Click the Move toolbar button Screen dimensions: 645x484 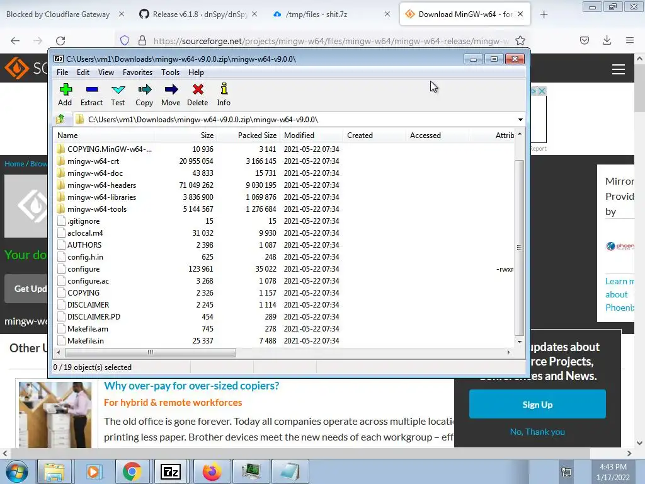pyautogui.click(x=171, y=95)
